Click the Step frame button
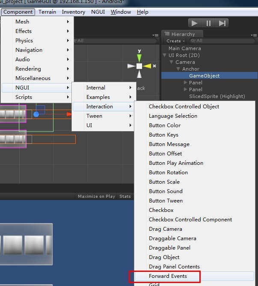 click(222, 23)
